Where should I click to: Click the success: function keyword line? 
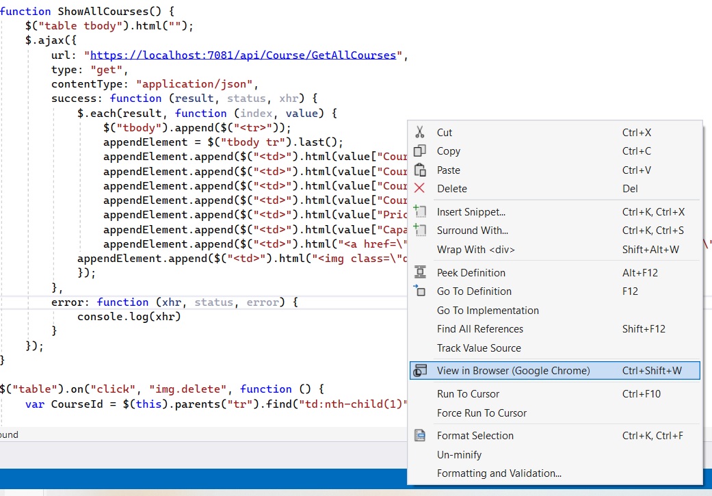point(185,99)
